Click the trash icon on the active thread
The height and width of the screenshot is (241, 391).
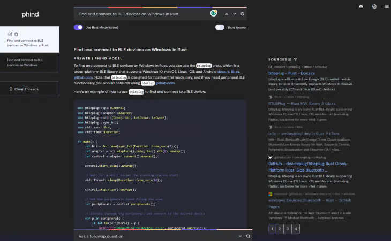pos(16,34)
